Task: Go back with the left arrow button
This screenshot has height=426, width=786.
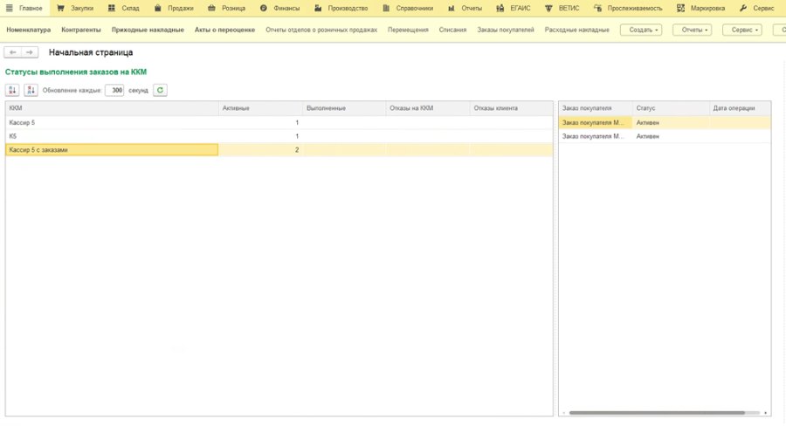Action: [x=12, y=52]
